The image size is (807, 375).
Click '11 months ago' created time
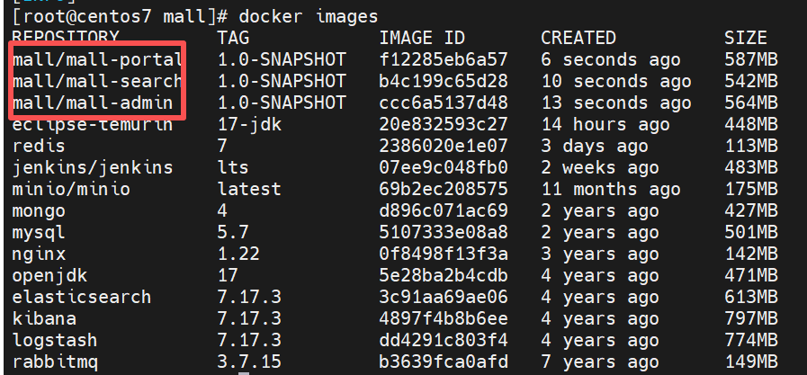(x=610, y=190)
